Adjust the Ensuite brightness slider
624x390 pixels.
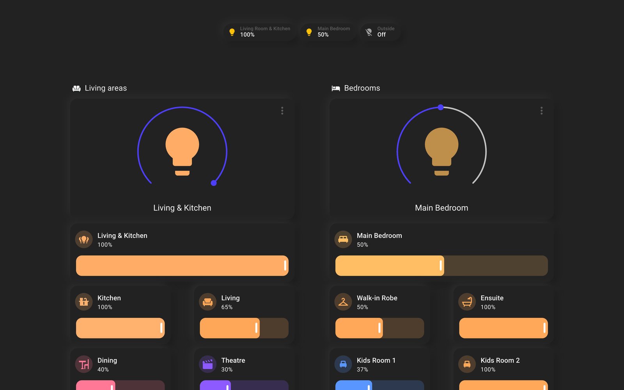[x=503, y=328]
